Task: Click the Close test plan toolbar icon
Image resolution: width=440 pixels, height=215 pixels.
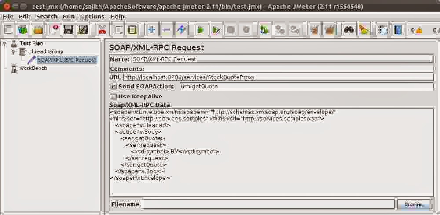Action: 54,29
